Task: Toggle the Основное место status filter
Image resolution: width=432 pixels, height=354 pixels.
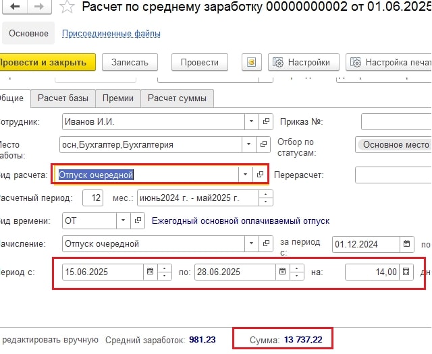Action: (x=394, y=144)
